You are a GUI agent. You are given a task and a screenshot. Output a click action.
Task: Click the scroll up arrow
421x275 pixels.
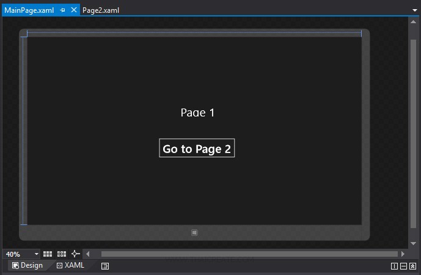[414, 22]
